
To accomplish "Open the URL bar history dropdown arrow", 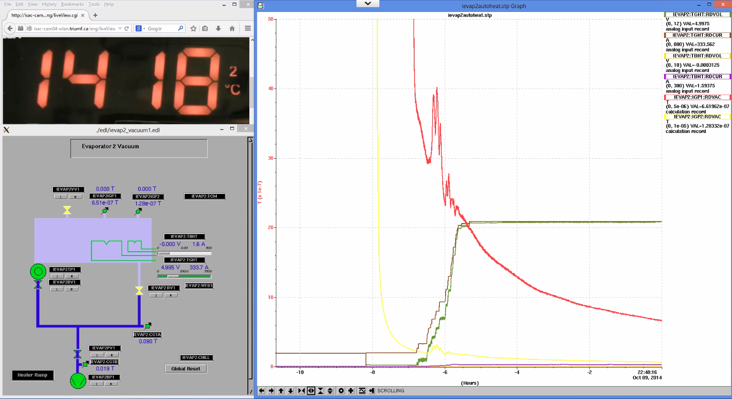I will coord(120,29).
